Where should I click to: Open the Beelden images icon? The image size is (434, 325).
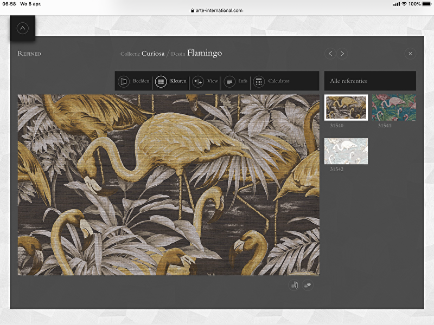(124, 81)
